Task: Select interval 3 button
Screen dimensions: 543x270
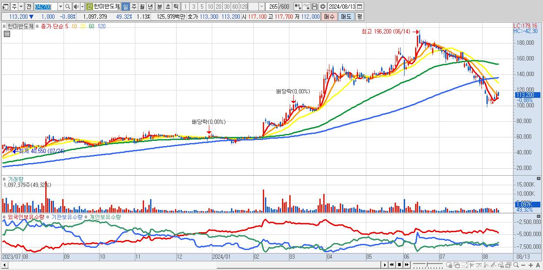Action: 194,7
